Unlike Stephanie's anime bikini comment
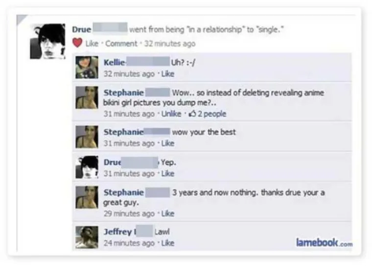The image size is (372, 266). pyautogui.click(x=171, y=114)
